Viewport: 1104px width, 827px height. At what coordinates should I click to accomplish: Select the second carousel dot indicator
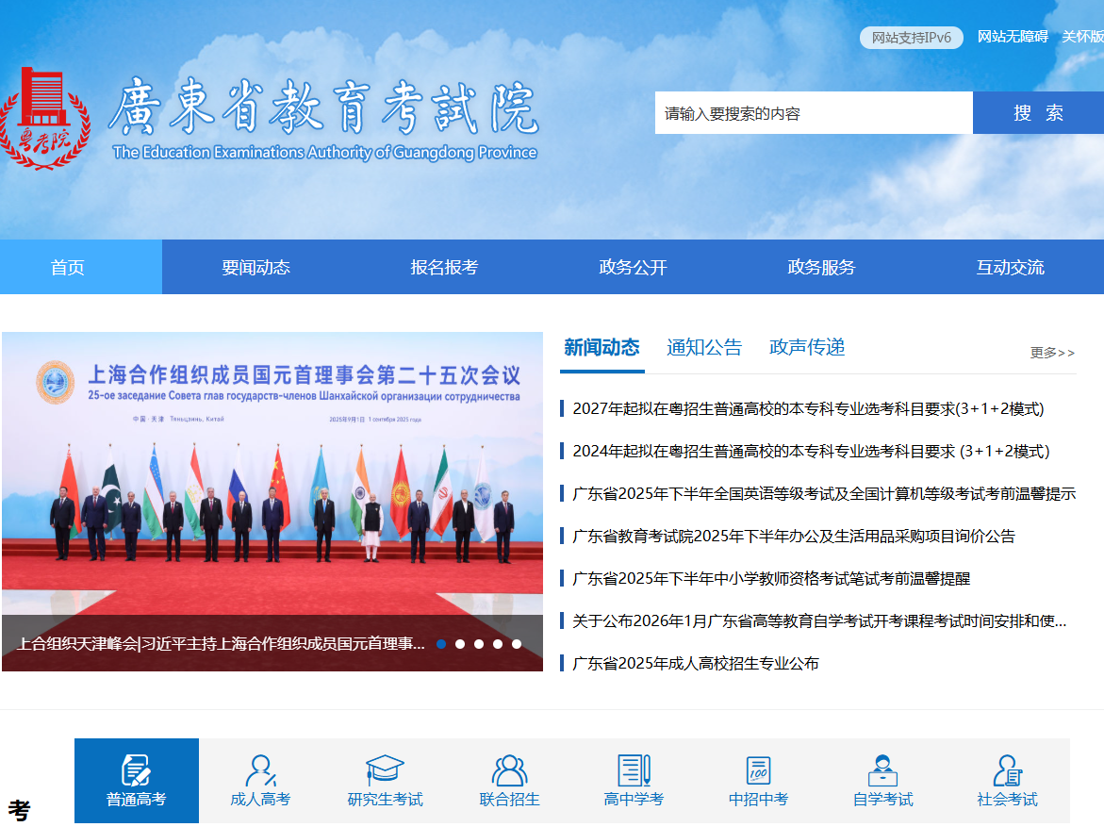point(460,644)
